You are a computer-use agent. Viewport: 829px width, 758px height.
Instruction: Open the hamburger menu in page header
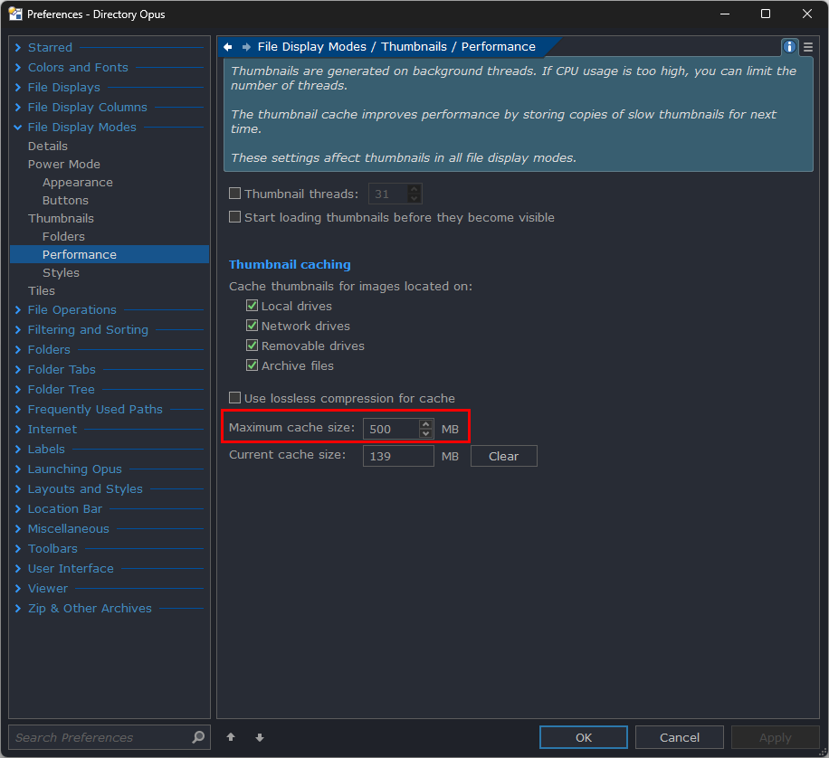click(808, 47)
